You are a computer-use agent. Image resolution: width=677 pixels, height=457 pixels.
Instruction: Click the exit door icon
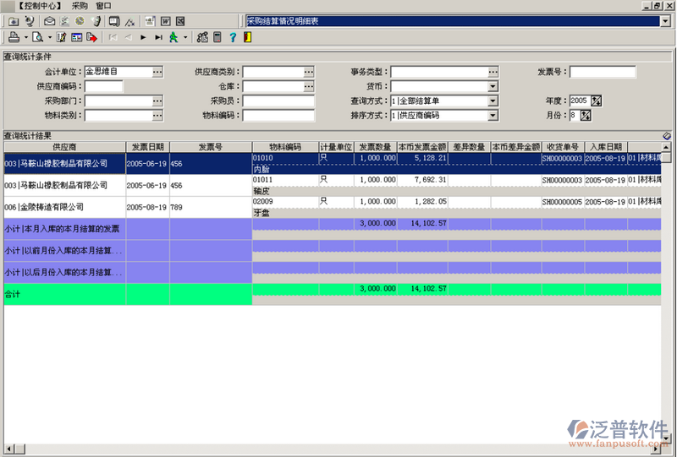[246, 37]
